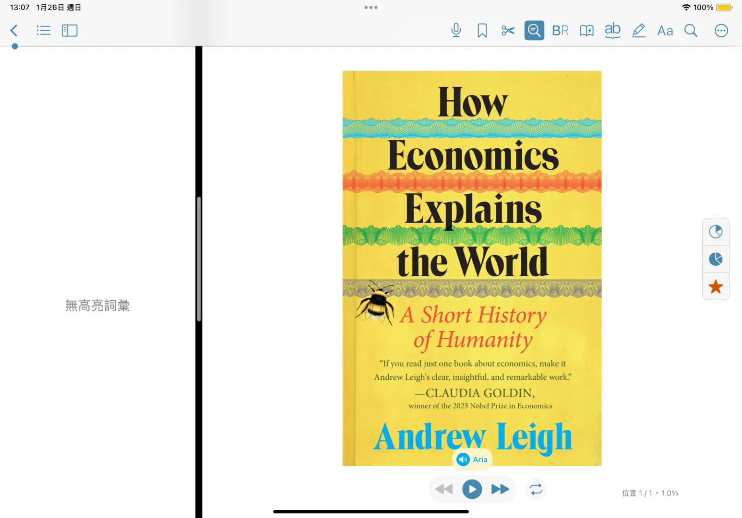Screen dimensions: 742x518
Task: Select the pencil annotation tool
Action: click(x=638, y=31)
